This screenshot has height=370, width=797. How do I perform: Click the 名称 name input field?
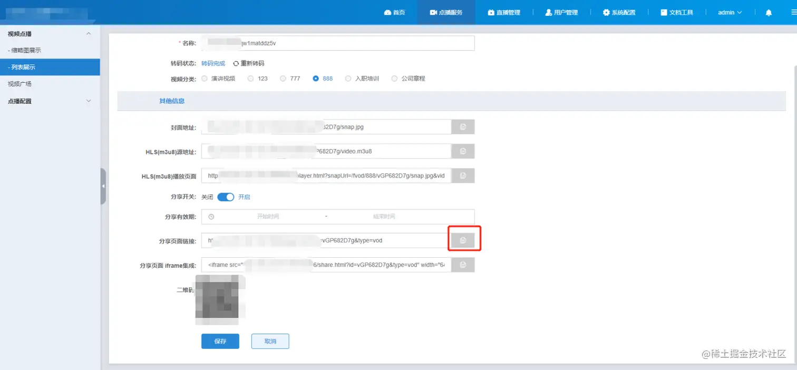338,43
